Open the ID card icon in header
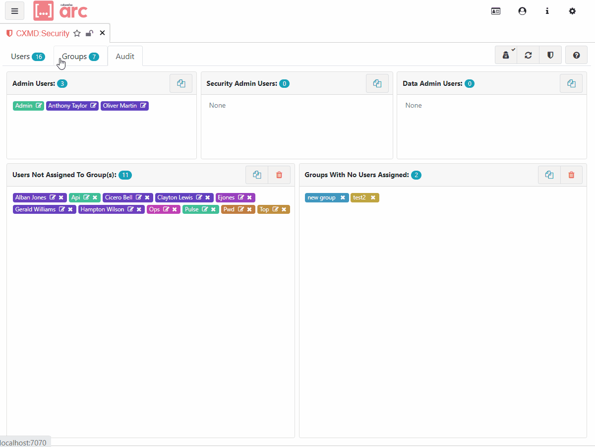 (496, 11)
